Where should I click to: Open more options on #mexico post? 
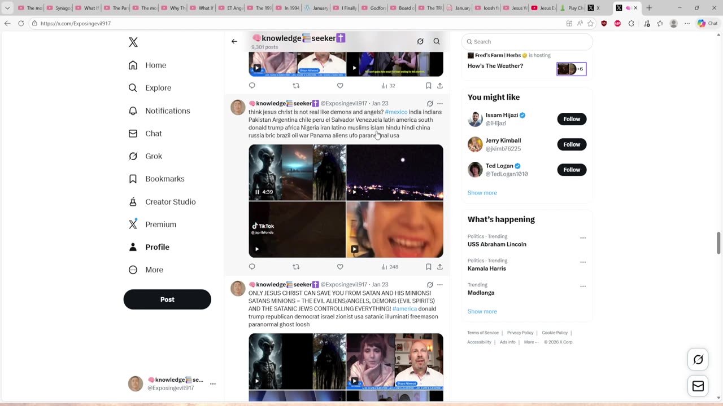[440, 104]
